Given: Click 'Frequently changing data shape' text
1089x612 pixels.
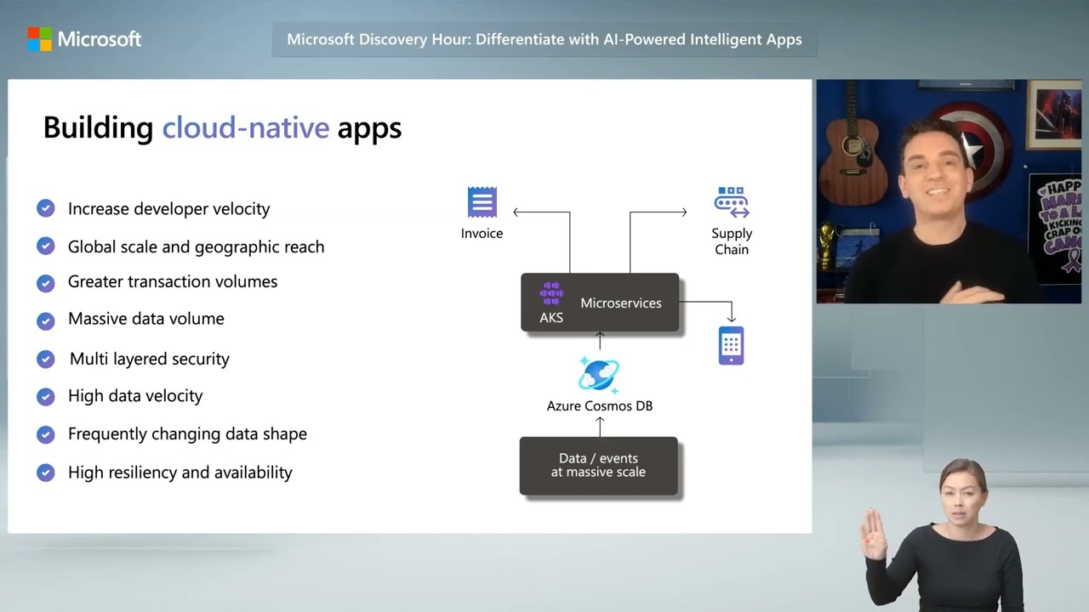Looking at the screenshot, I should click(187, 433).
